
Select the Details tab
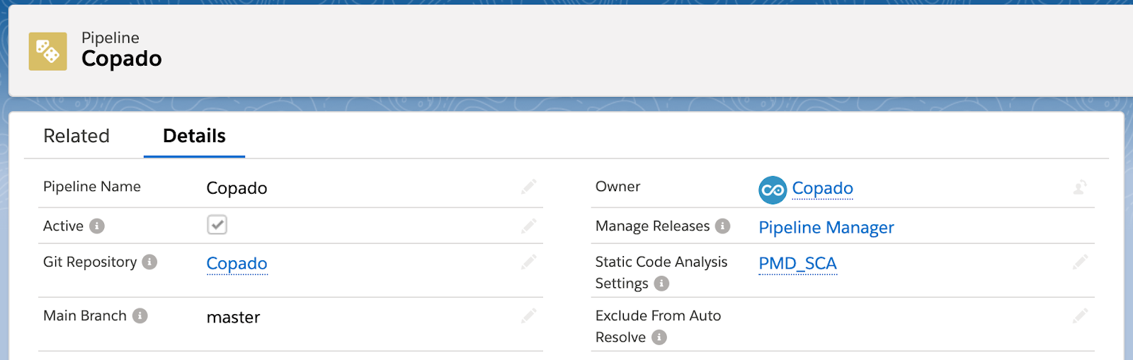point(194,136)
